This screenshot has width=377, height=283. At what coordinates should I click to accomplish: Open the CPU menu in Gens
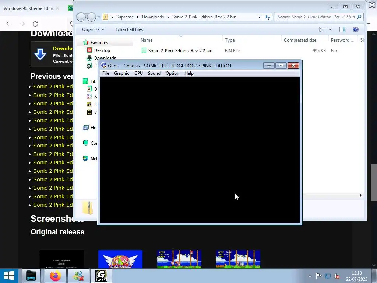(x=138, y=73)
